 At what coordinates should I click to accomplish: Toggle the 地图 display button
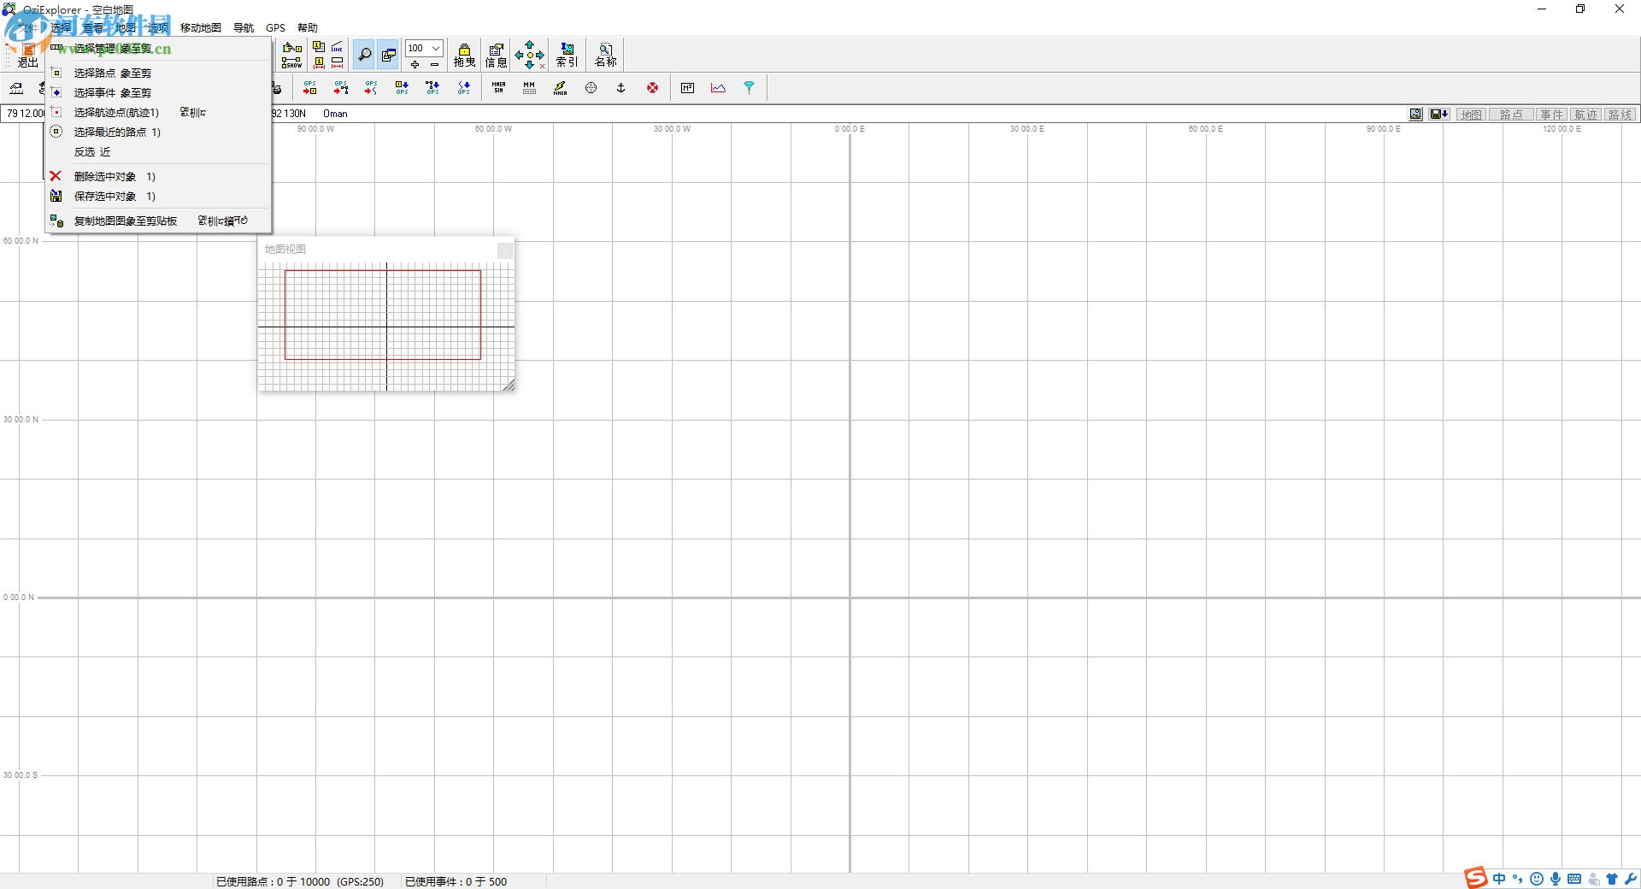click(1471, 115)
